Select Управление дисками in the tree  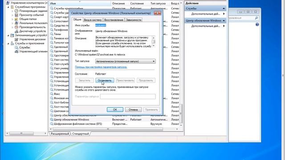coord(33,39)
